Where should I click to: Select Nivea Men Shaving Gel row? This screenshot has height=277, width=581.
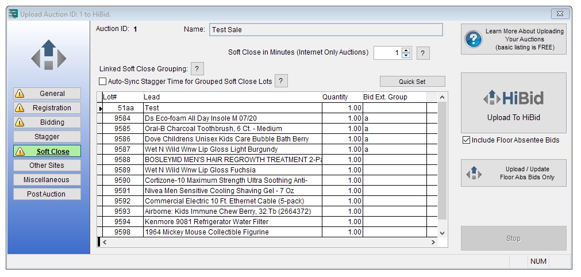point(267,191)
